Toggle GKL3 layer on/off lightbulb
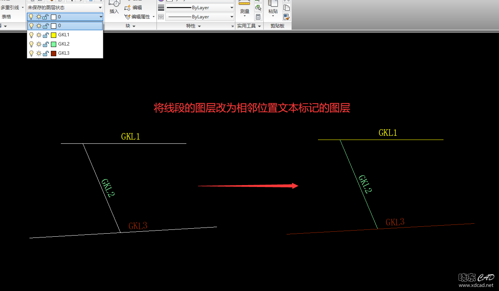The height and width of the screenshot is (291, 499). (x=31, y=53)
